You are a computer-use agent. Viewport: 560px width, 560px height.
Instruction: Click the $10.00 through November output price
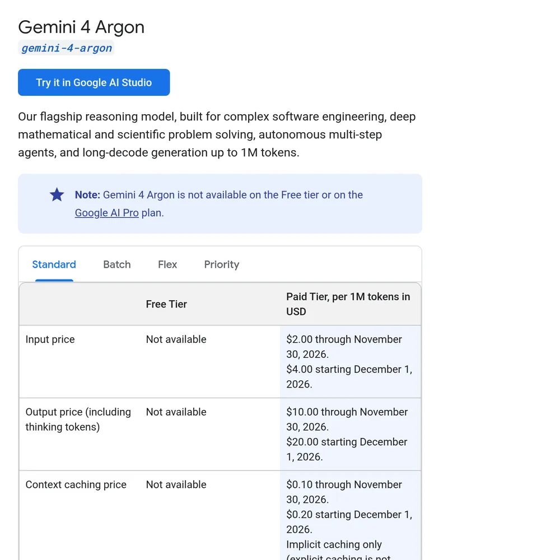[x=347, y=419]
